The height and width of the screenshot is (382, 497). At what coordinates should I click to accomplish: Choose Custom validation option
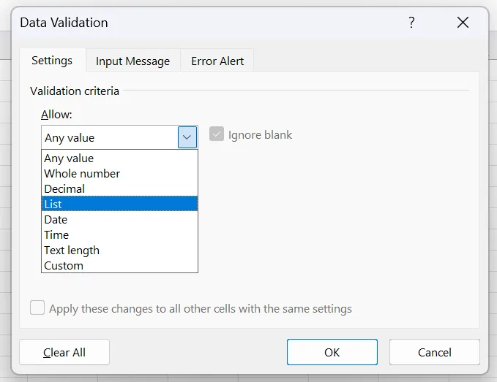pyautogui.click(x=119, y=266)
